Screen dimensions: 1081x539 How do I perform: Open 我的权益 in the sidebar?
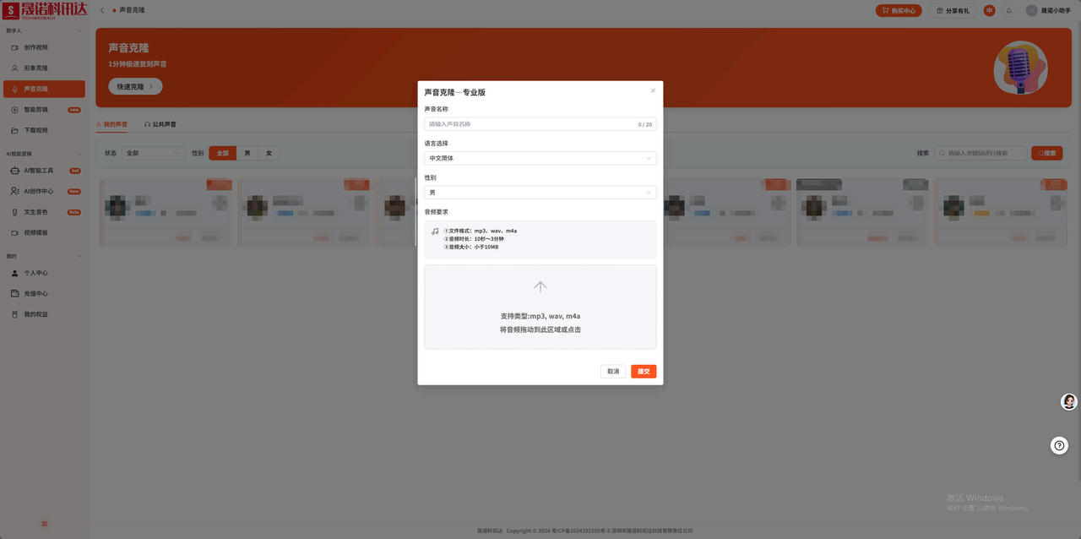[44, 314]
